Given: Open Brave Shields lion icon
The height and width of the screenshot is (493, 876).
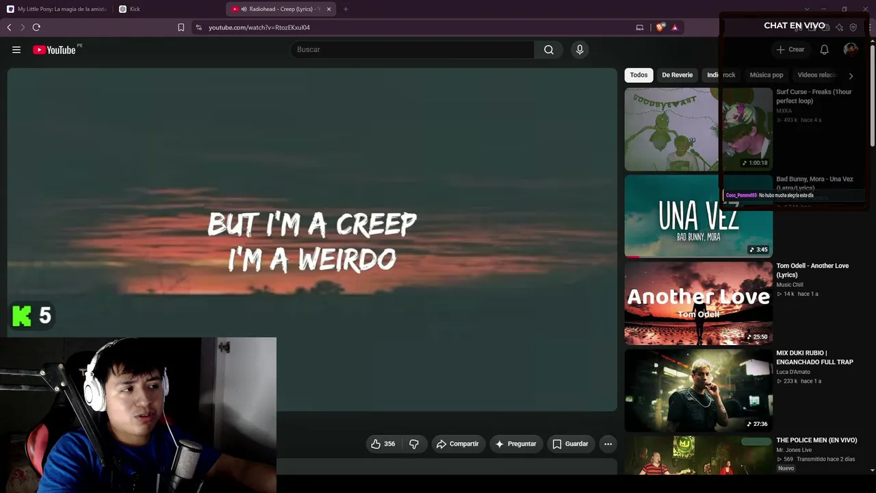Looking at the screenshot, I should [660, 27].
